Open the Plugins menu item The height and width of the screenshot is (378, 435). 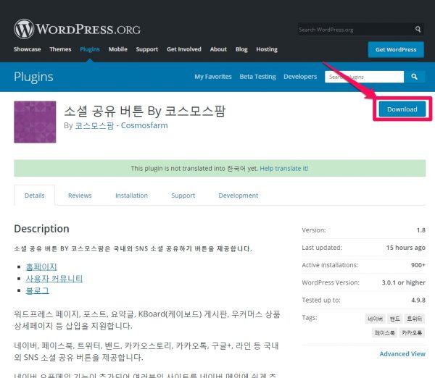coord(90,49)
